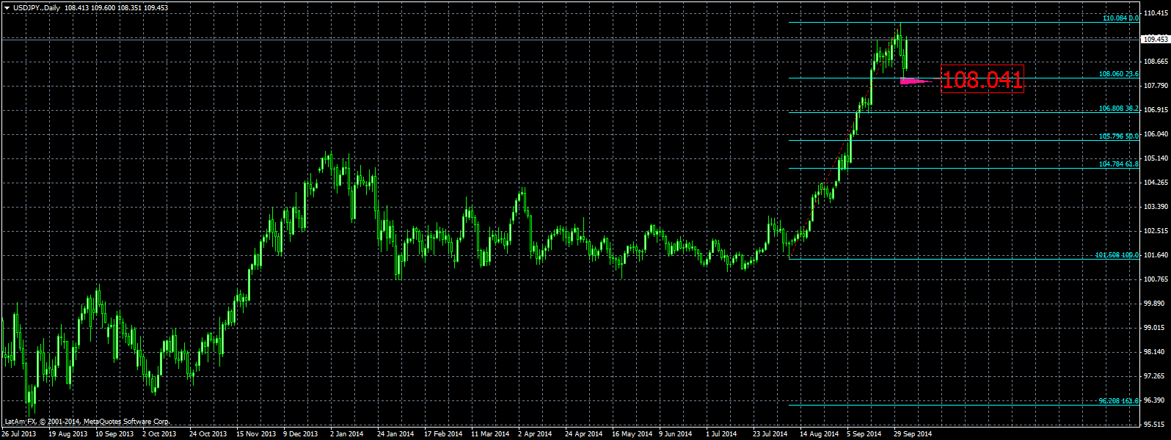Click the 106.808 38.2 Fibonacci level label

[1118, 108]
